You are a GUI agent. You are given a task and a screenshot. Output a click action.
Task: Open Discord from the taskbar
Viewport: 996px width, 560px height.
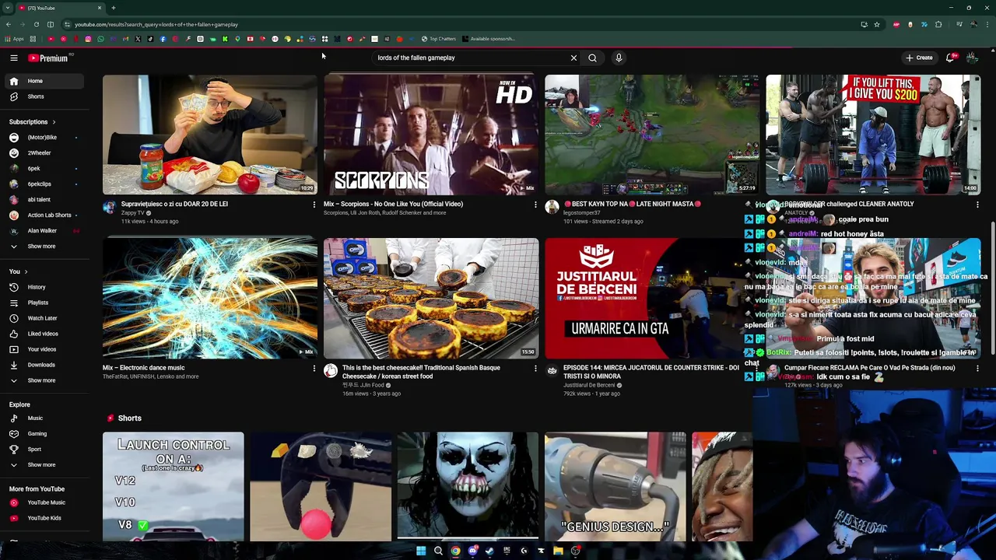pos(472,551)
